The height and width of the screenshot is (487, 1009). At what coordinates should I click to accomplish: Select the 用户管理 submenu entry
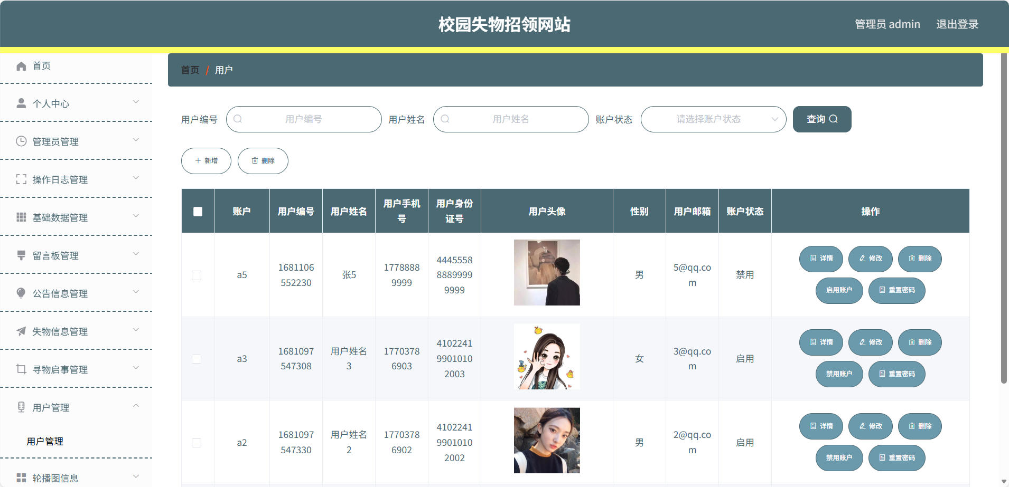coord(45,442)
